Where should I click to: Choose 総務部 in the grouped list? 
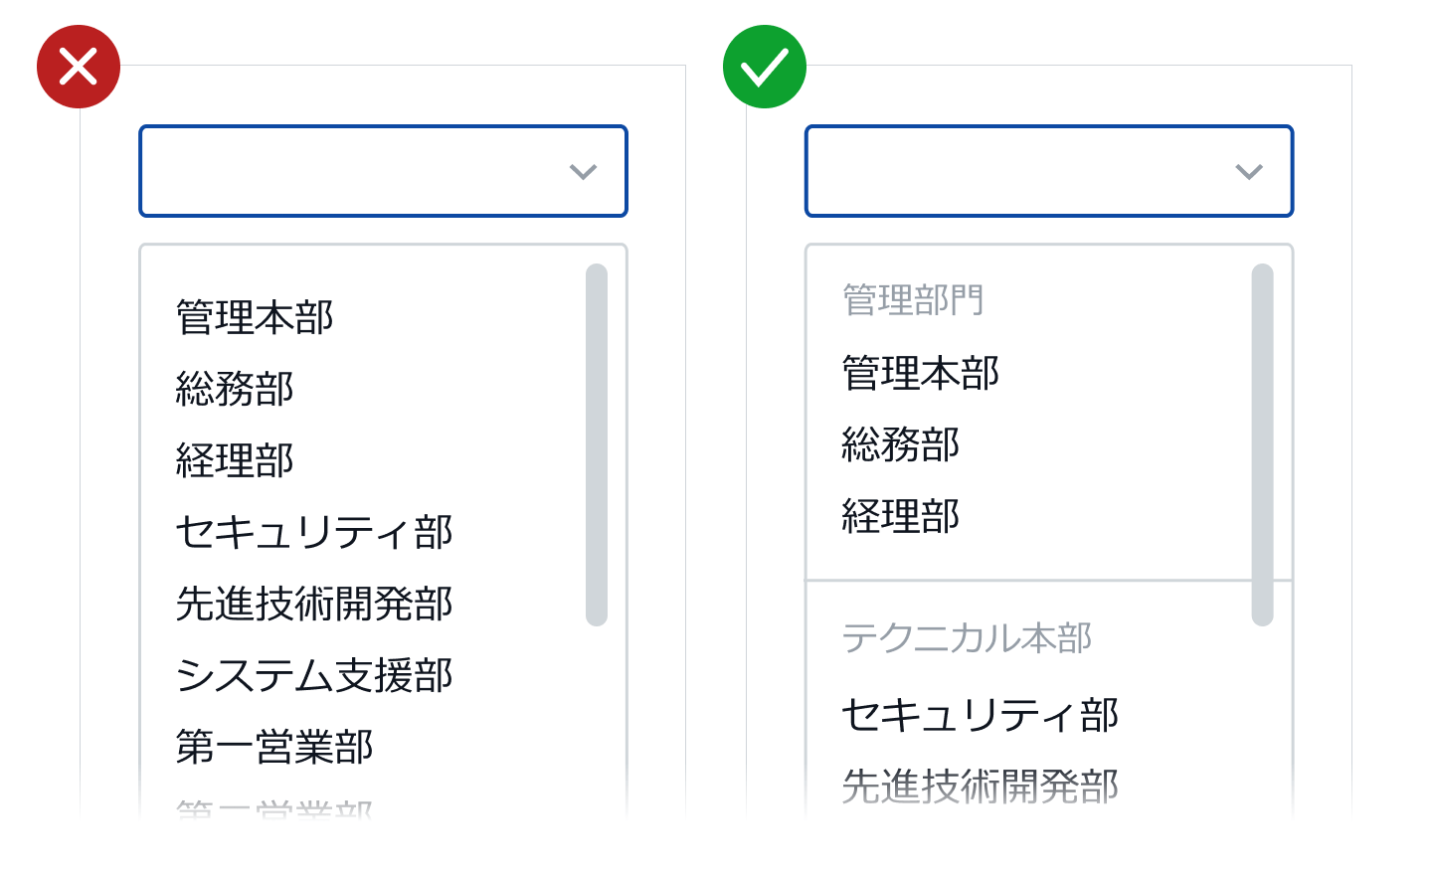[901, 444]
